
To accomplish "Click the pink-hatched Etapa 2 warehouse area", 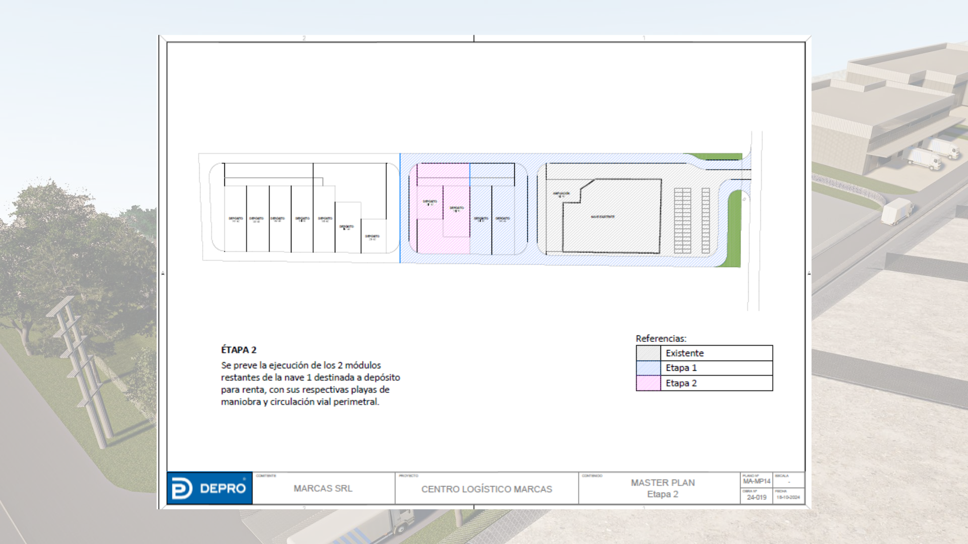I will (x=439, y=208).
